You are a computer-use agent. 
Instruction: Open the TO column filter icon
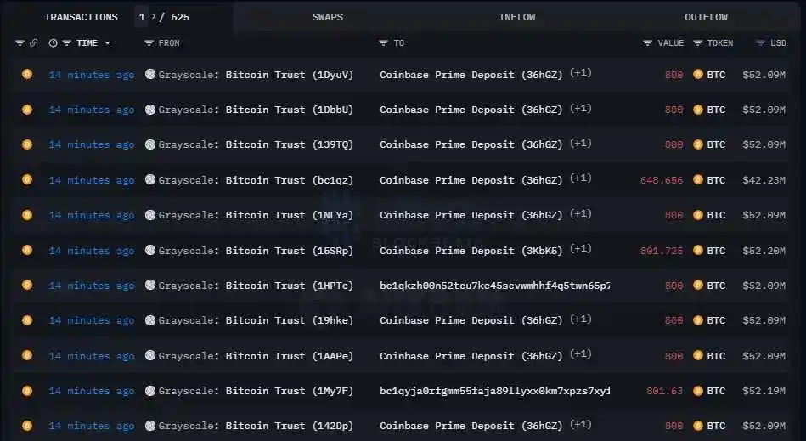[383, 43]
